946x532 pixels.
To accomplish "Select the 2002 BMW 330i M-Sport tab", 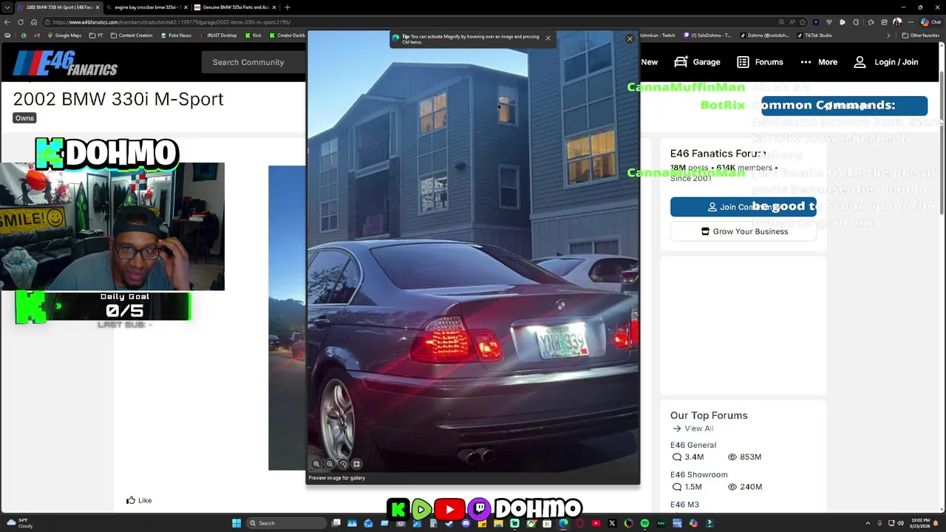I will click(58, 7).
